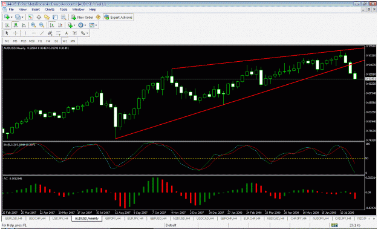The image size is (378, 229).
Task: Switch chart to bar chart icon
Action: [x=7, y=25]
